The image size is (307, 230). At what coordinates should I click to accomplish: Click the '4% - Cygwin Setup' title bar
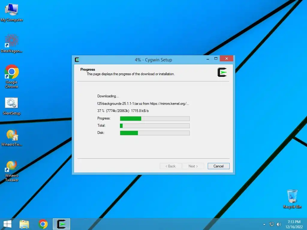pyautogui.click(x=153, y=60)
